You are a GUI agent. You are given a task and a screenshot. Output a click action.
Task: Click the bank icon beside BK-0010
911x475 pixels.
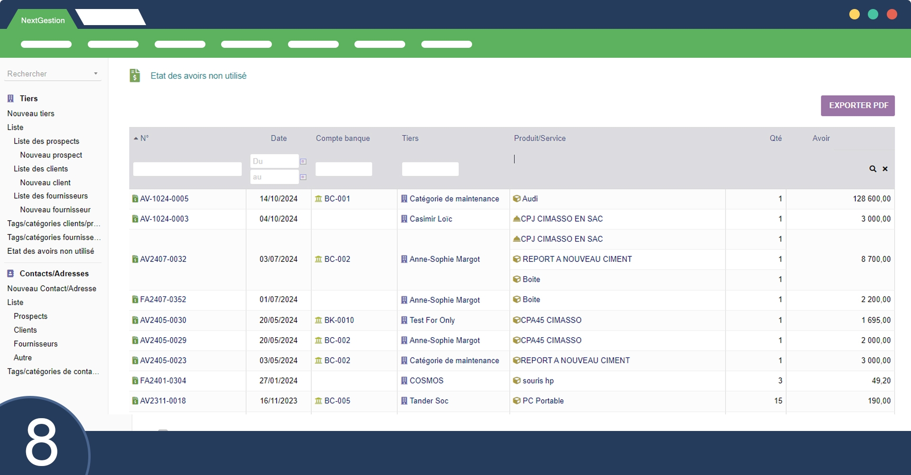[318, 320]
